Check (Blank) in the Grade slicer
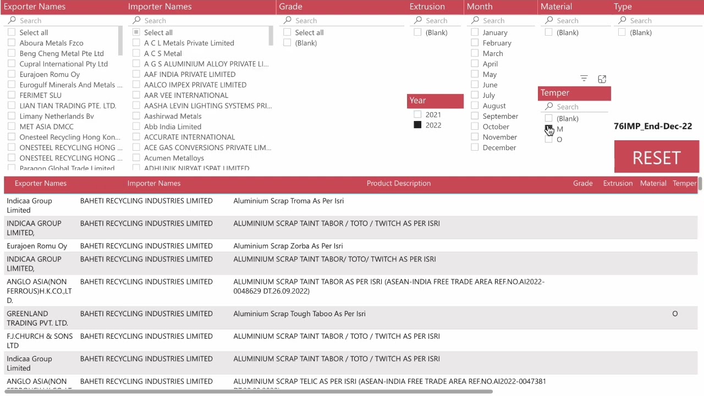Viewport: 704px width, 396px height. coord(287,43)
